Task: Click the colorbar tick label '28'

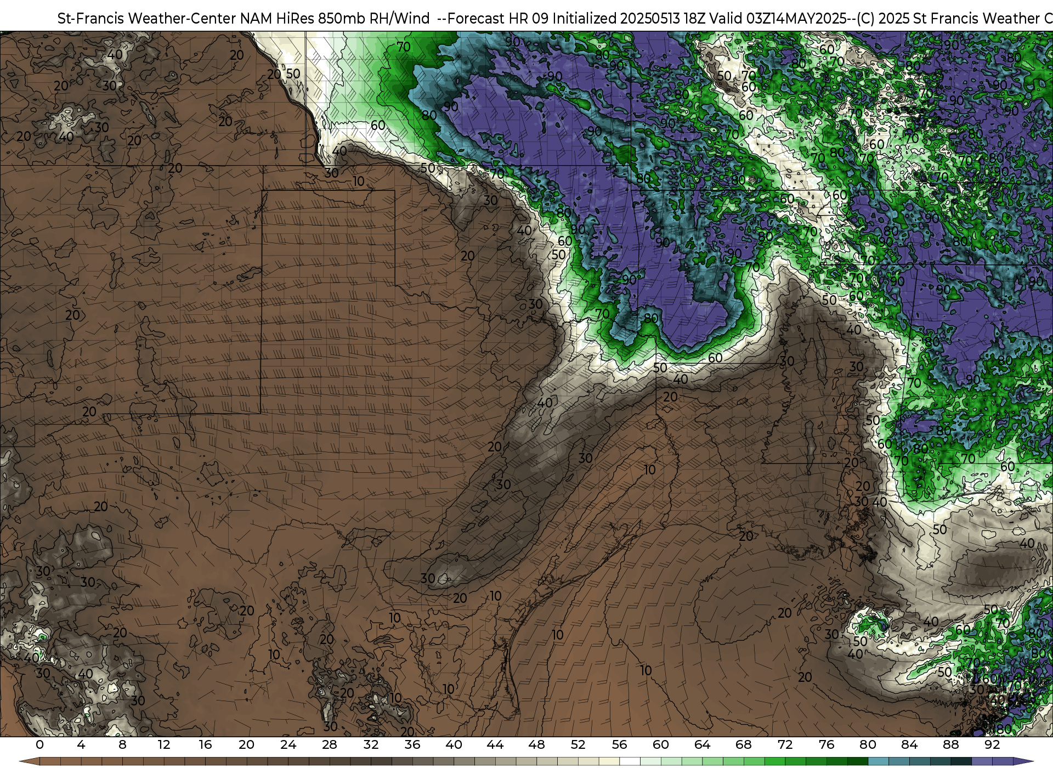Action: 330,745
